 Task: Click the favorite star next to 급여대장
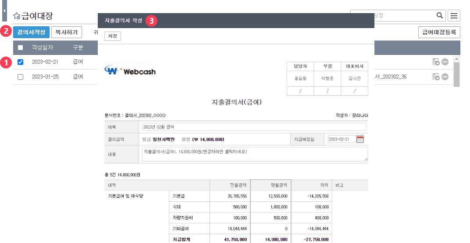pyautogui.click(x=17, y=16)
